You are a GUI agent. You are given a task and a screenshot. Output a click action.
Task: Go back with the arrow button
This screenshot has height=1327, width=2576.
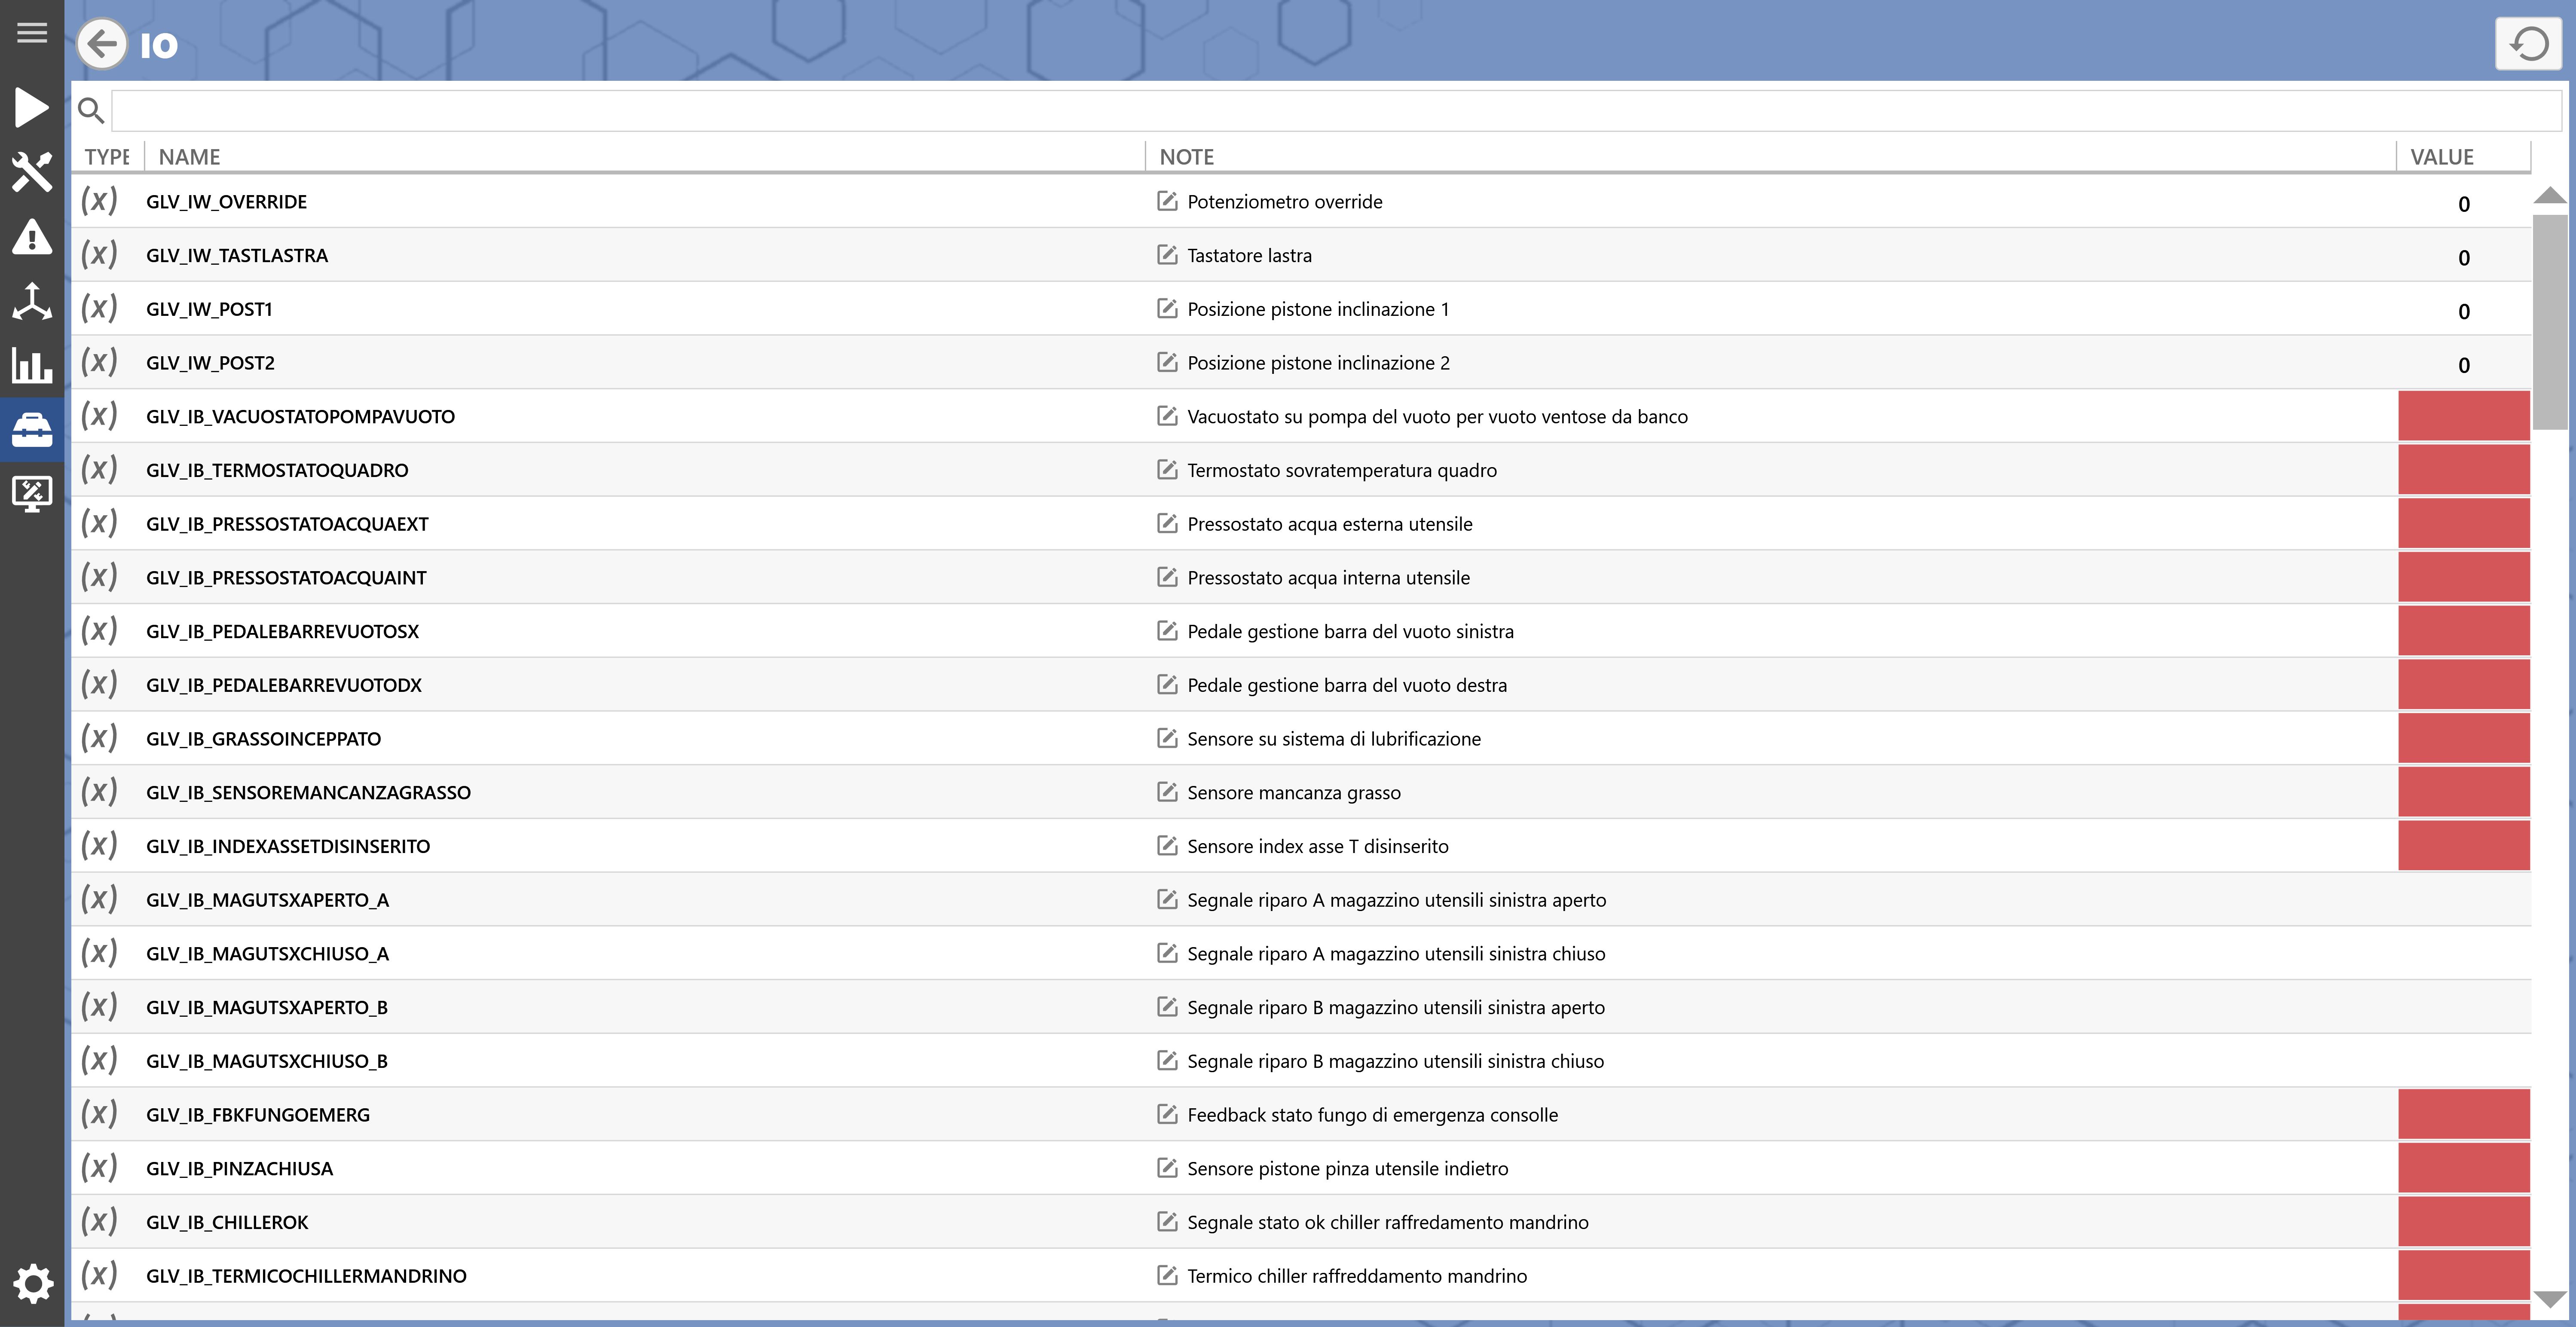point(102,44)
